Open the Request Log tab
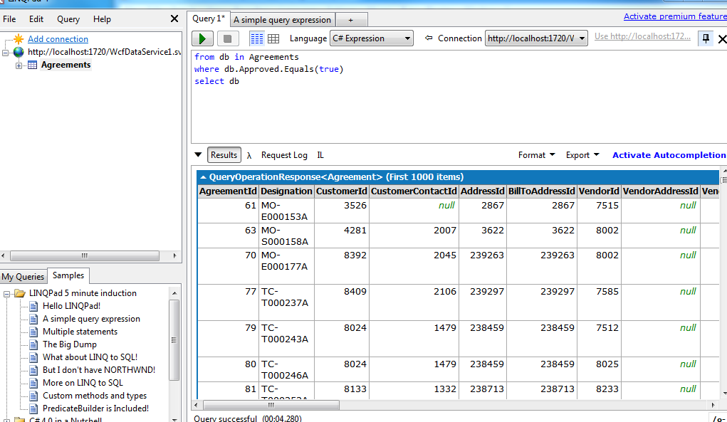Viewport: 727px width, 422px height. coord(284,155)
